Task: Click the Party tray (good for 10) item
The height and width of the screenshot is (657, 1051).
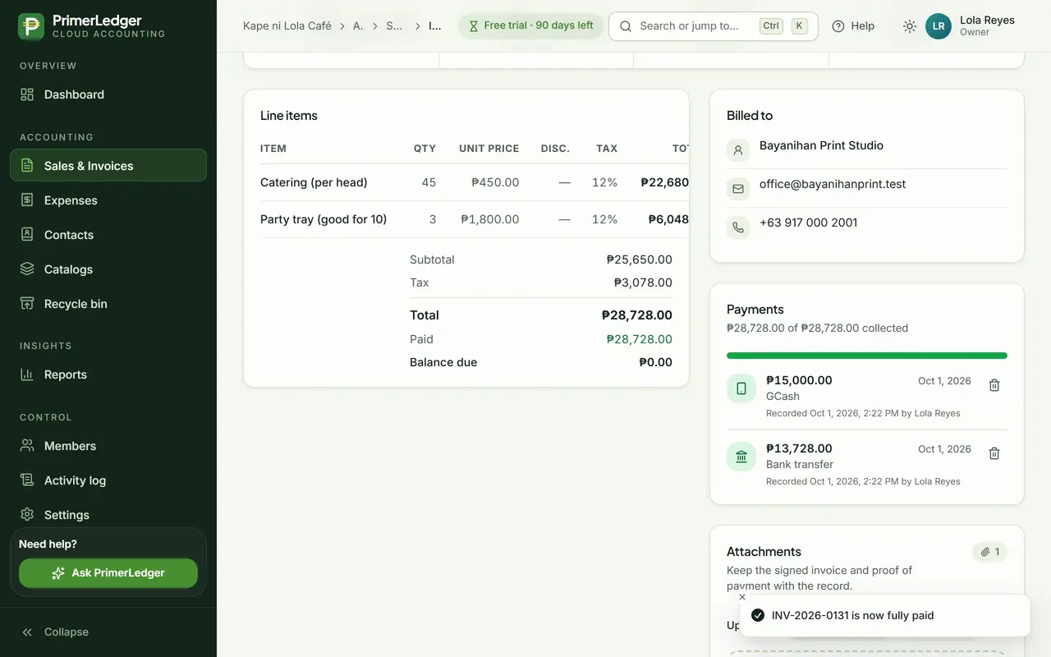Action: (324, 219)
